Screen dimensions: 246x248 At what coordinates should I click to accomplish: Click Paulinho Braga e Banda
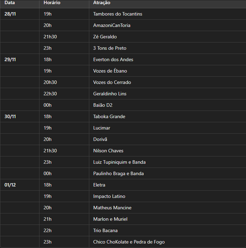click(x=118, y=173)
